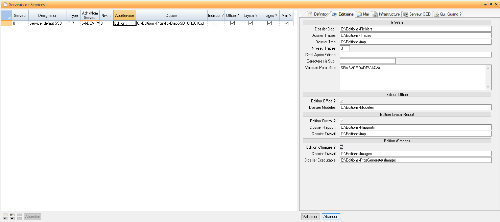
Task: Click the pin icon in the title bar
Action: coord(491,4)
